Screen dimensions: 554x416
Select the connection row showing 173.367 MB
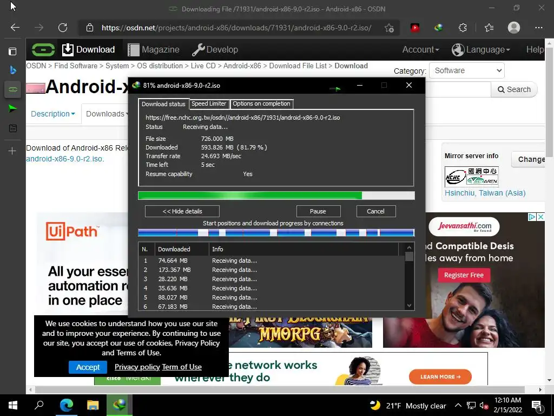tap(272, 270)
